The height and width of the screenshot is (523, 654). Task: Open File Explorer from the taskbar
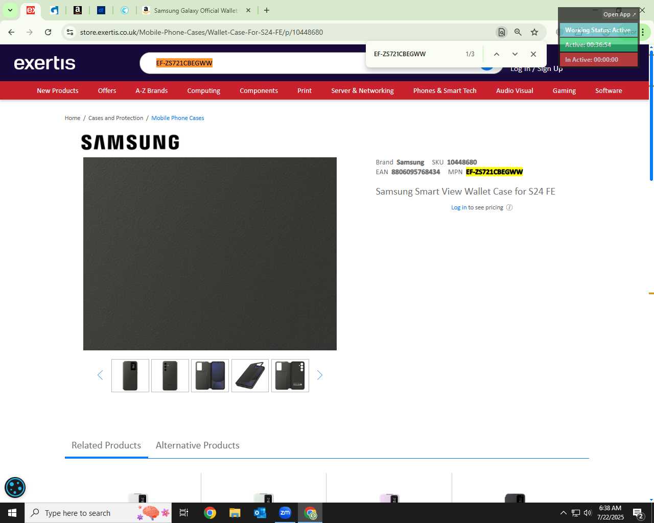coord(235,513)
